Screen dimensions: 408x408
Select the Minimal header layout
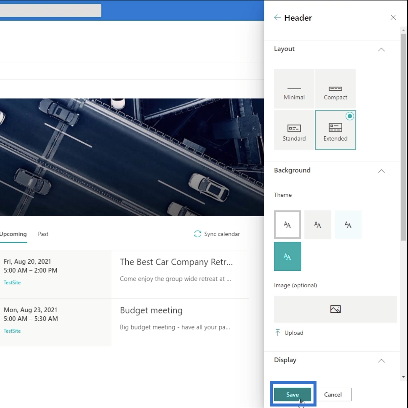[294, 89]
